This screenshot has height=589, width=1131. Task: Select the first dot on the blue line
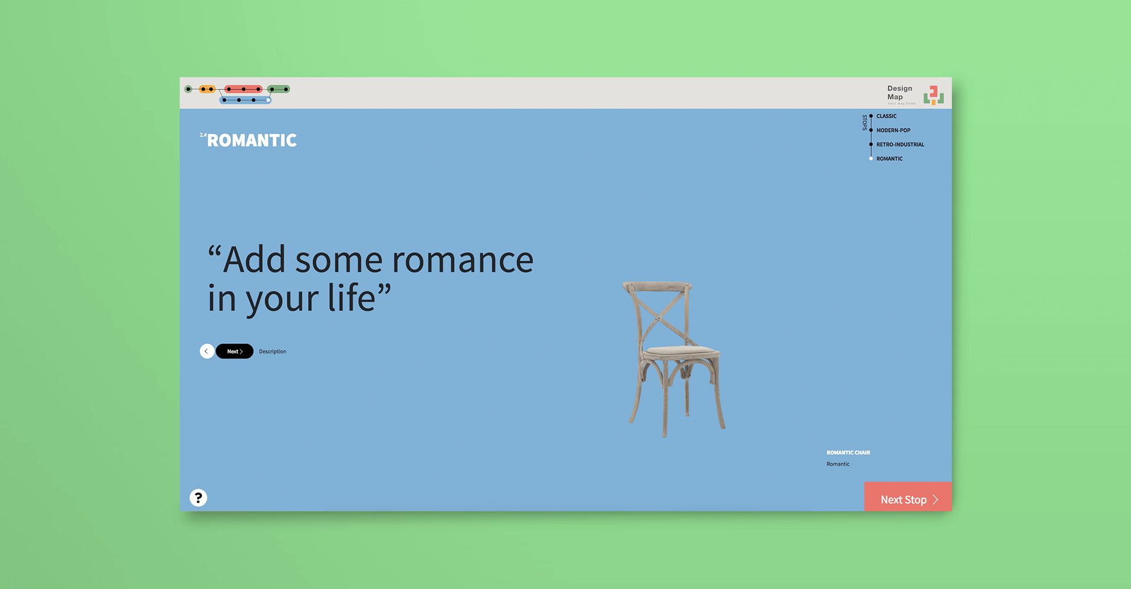[224, 100]
